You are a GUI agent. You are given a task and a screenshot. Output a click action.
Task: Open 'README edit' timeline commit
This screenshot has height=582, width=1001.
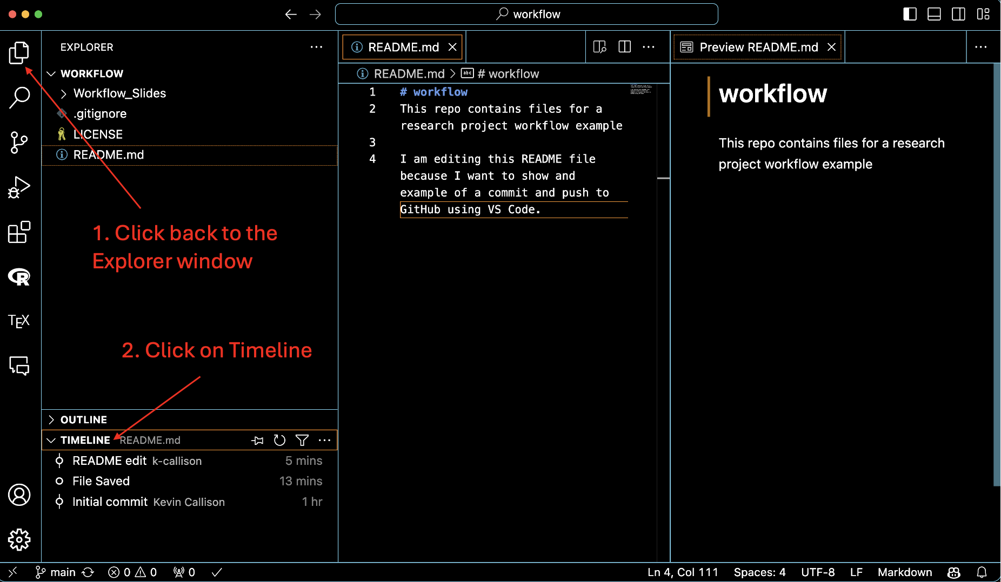click(x=190, y=461)
